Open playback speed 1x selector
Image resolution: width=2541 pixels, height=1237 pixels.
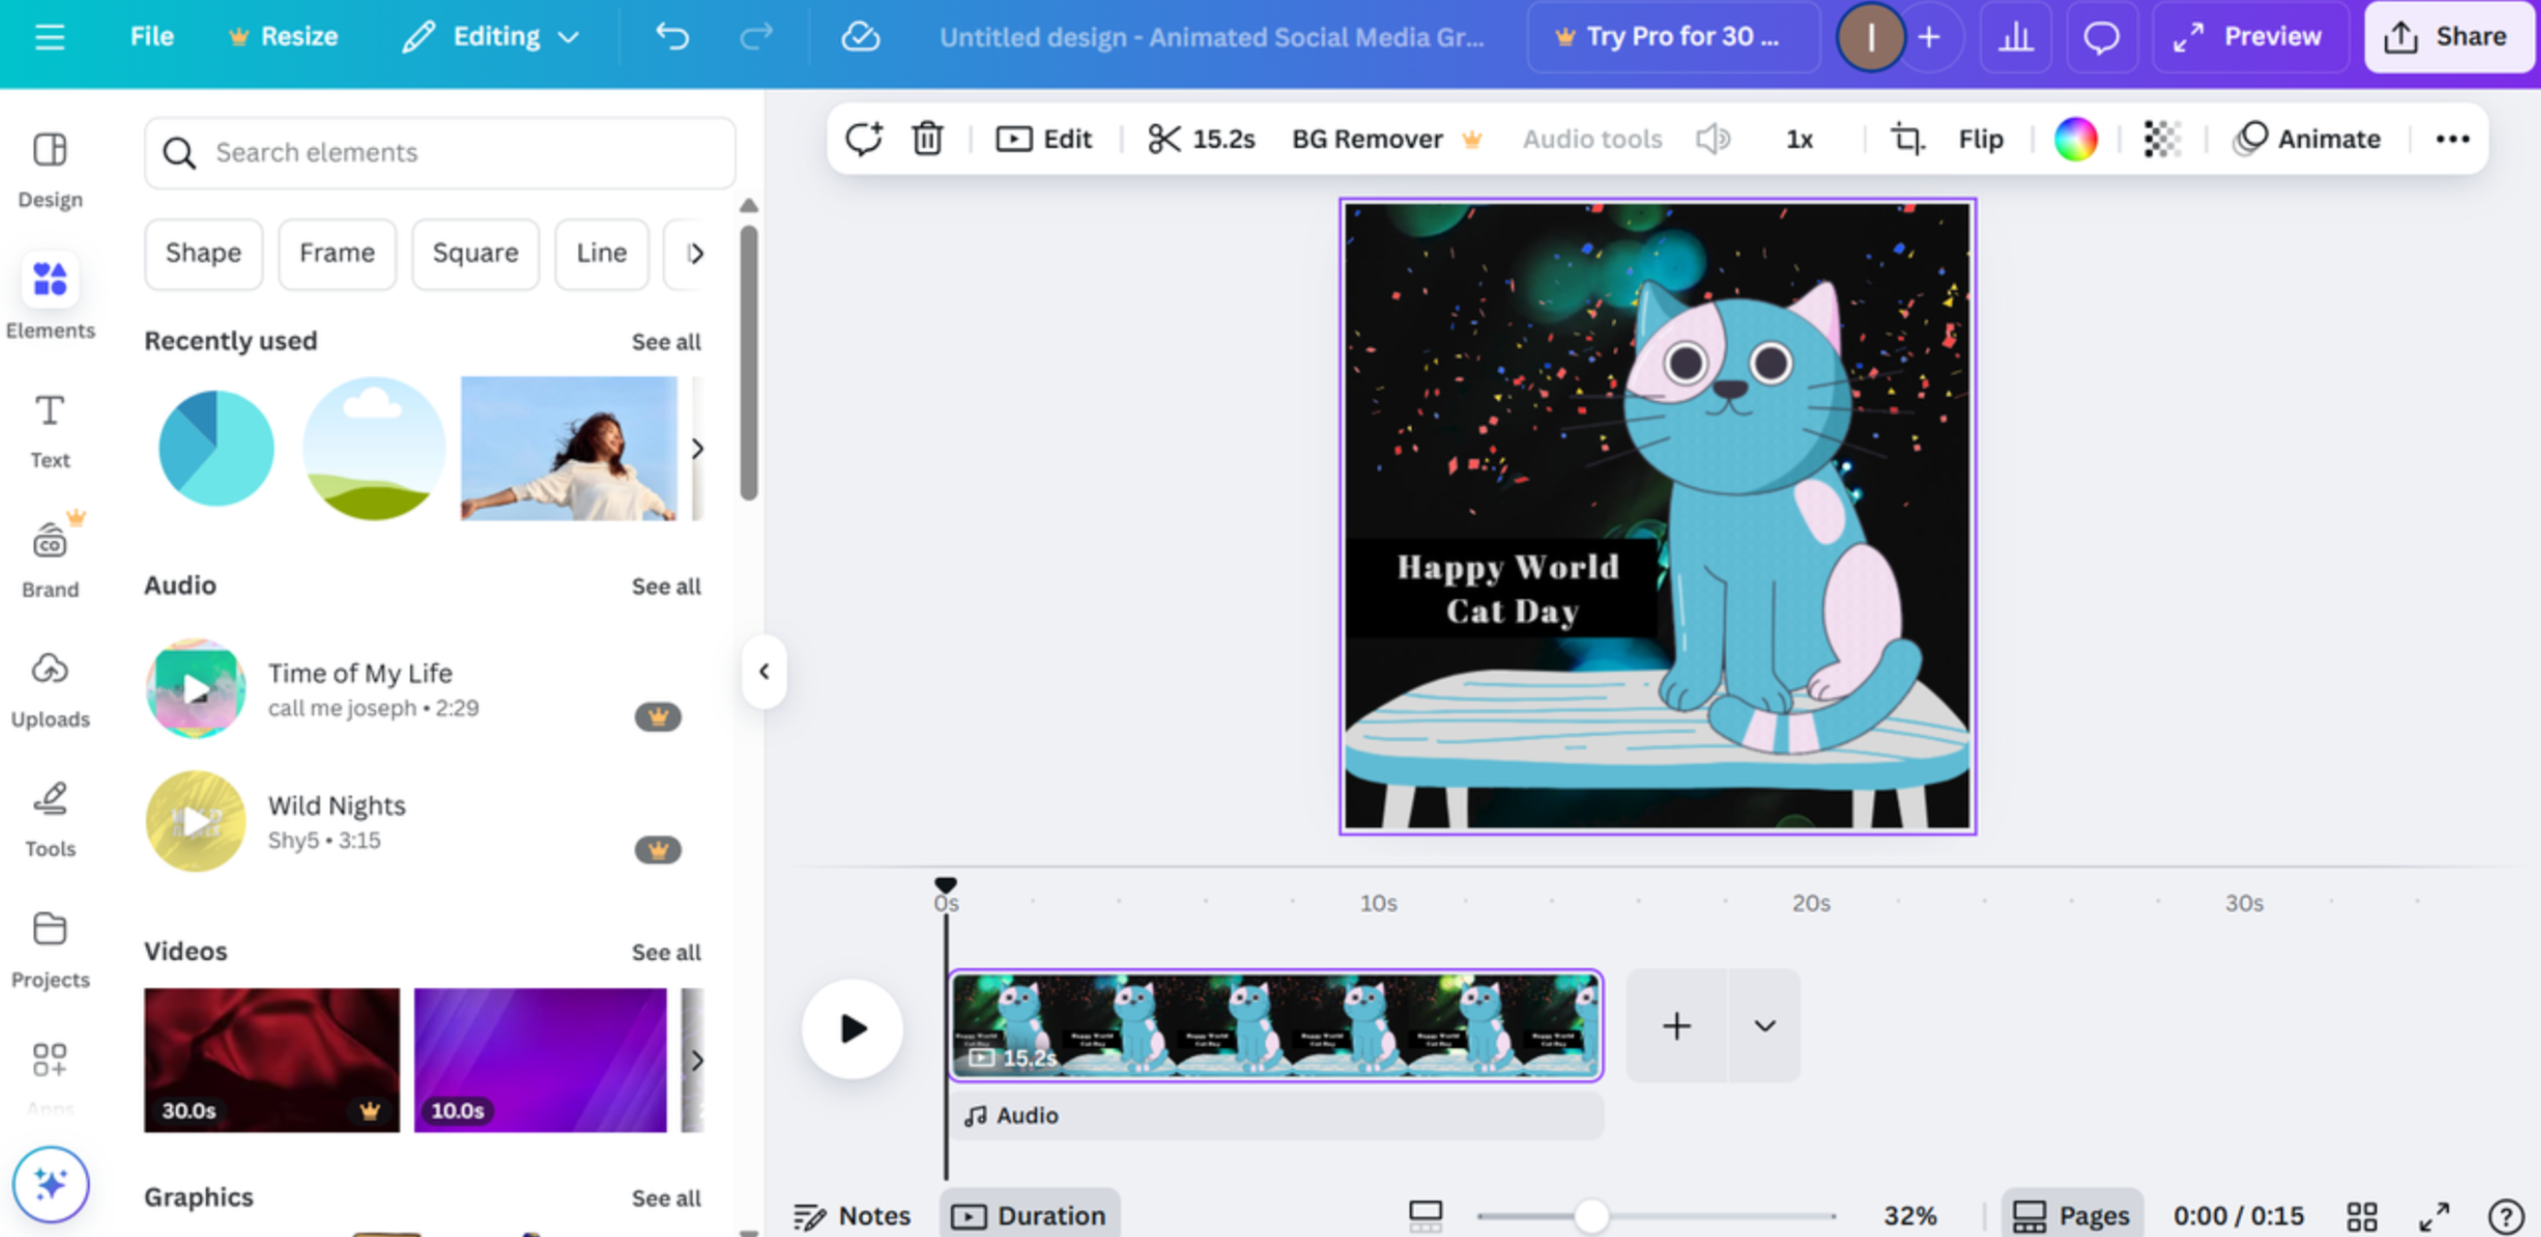click(1799, 139)
